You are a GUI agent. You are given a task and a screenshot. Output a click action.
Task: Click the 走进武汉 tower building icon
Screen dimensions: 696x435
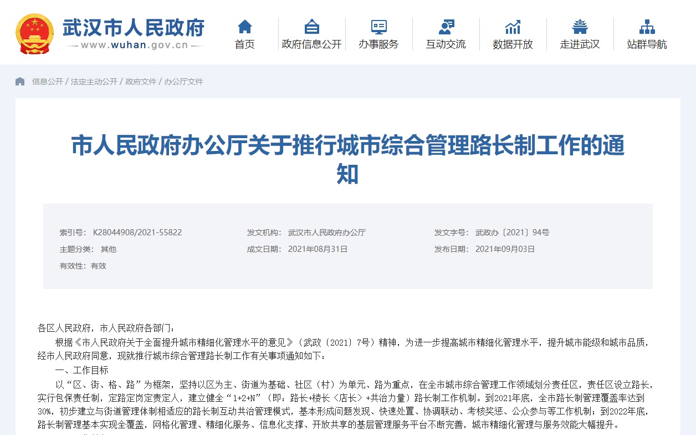coord(580,26)
